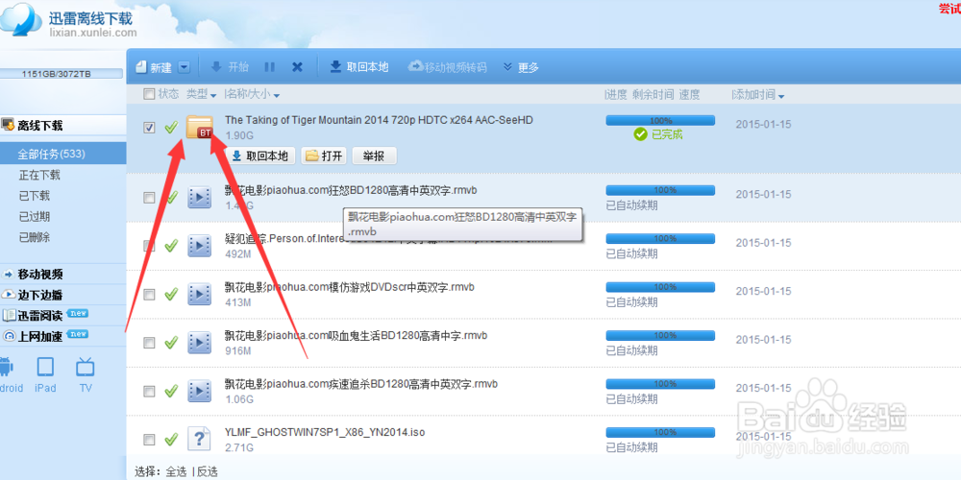
Task: Click the 开始 start download toolbar item
Action: click(230, 67)
